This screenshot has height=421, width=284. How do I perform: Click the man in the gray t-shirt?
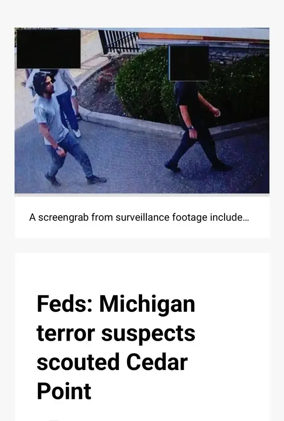tap(59, 129)
